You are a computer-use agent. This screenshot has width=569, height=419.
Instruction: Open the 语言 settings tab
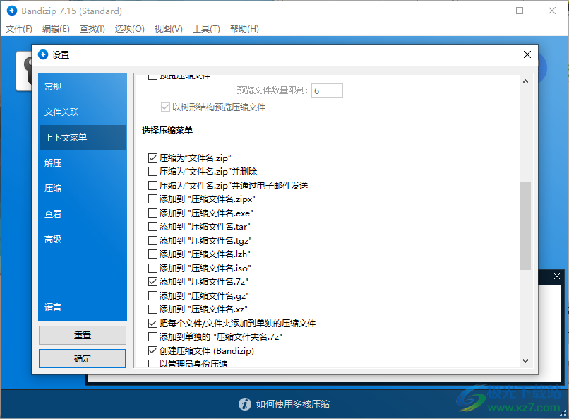click(x=83, y=307)
